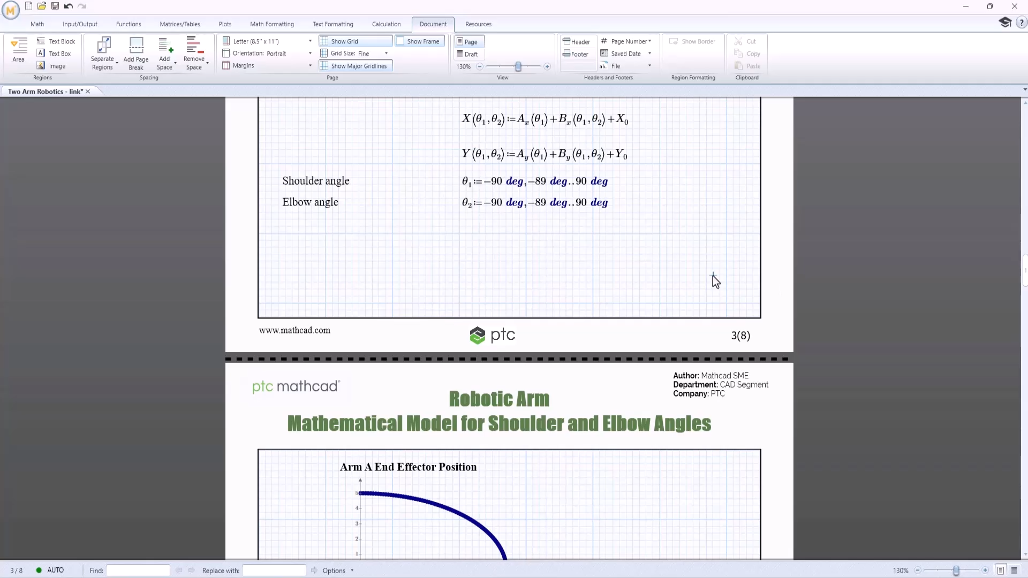Image resolution: width=1028 pixels, height=578 pixels.
Task: Open the Header editor
Action: pos(576,41)
